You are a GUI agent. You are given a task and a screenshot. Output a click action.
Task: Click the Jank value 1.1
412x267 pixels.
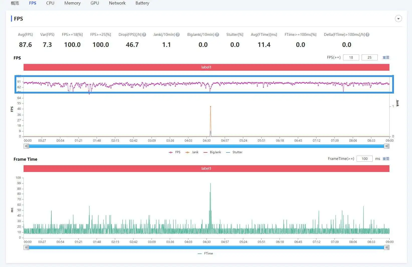point(166,45)
